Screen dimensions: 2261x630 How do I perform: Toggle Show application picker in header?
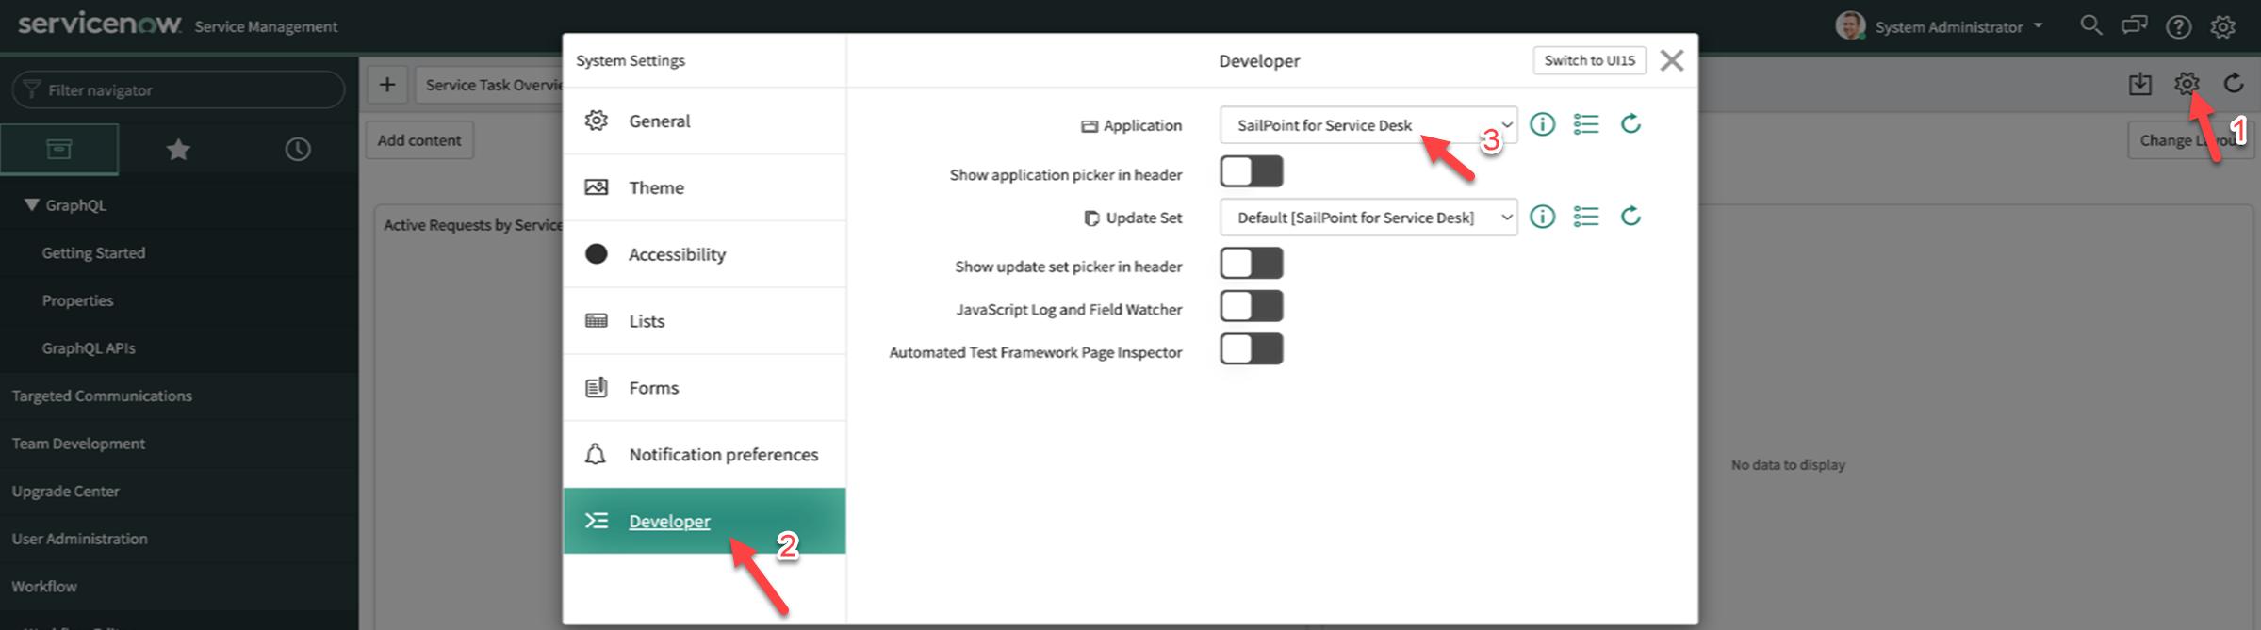click(x=1251, y=171)
